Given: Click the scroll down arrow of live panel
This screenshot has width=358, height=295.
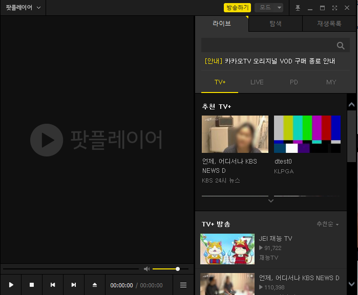Looking at the screenshot, I should [x=352, y=284].
